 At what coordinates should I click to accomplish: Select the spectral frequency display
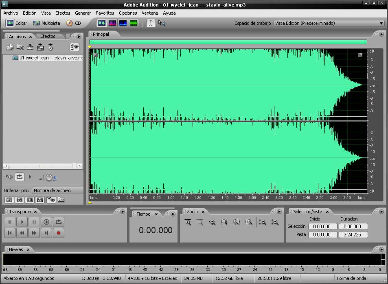(112, 23)
